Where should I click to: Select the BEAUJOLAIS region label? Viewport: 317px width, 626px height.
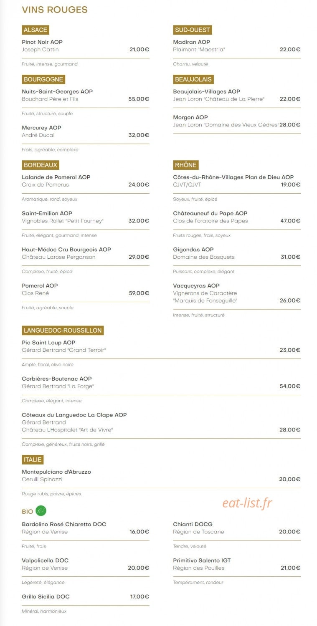pos(193,79)
